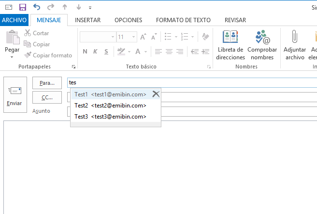The width and height of the screenshot is (317, 214).
Task: Click the Save icon in quick access toolbar
Action: [x=22, y=7]
